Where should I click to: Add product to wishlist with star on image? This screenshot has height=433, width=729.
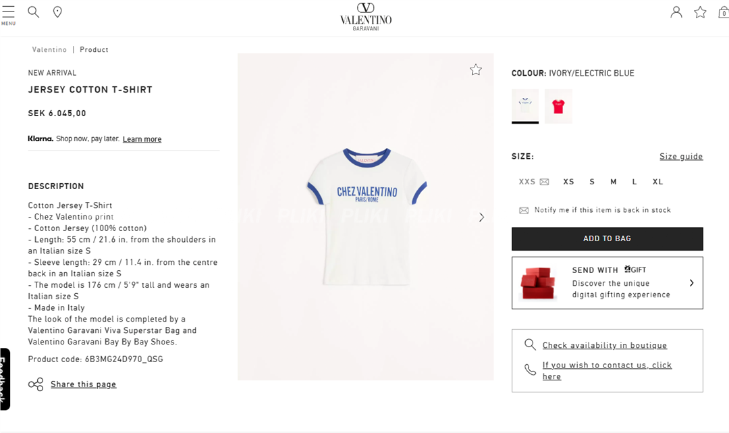point(475,70)
